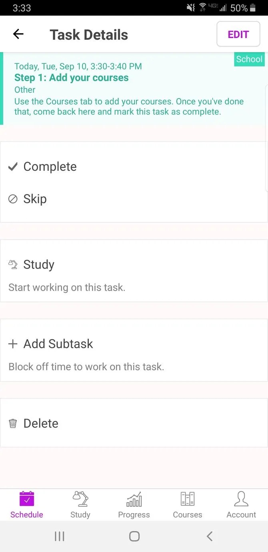Tap the Study lamp icon
The height and width of the screenshot is (552, 268).
click(13, 264)
